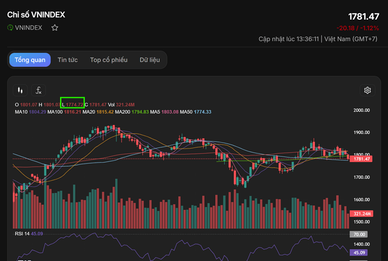The image size is (388, 261).
Task: Open the Tin tức tab
Action: tap(67, 60)
